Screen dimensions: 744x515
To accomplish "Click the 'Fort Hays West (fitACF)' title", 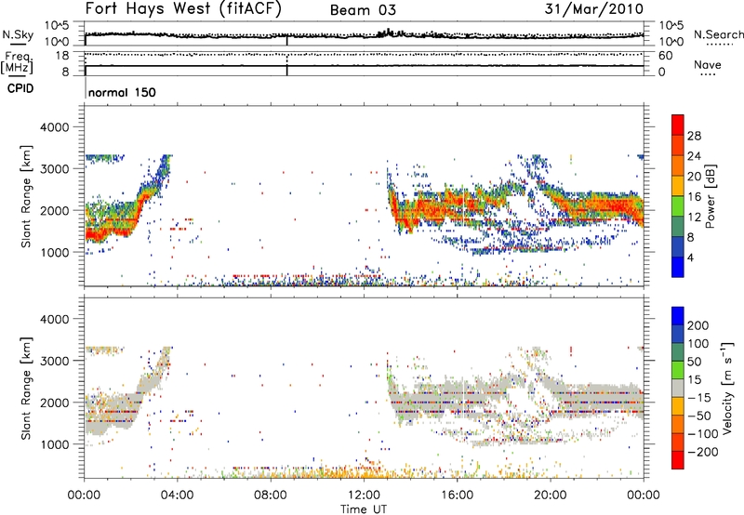I will click(183, 9).
